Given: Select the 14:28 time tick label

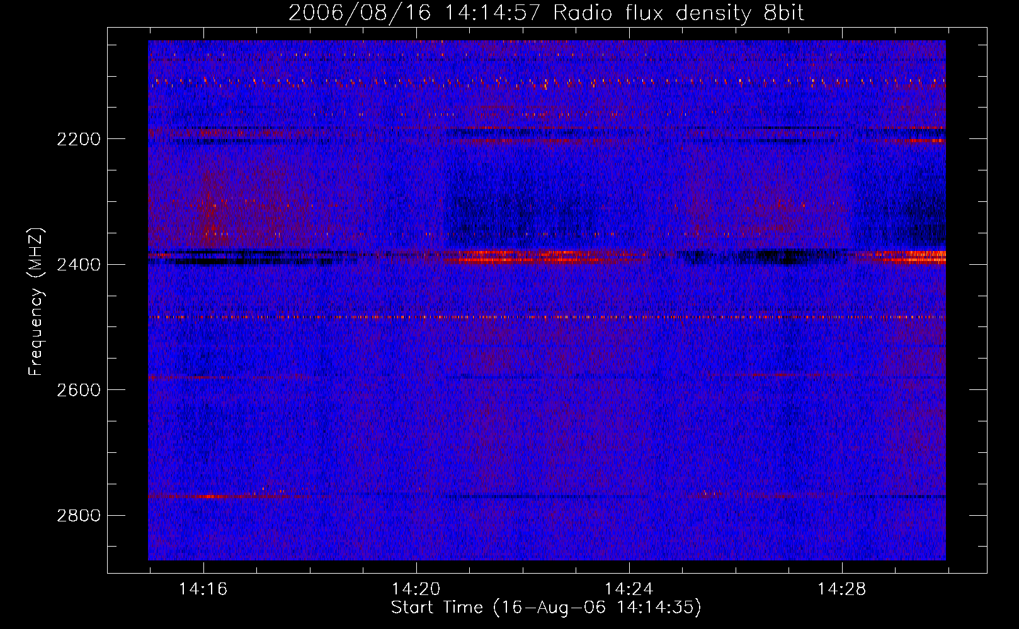Looking at the screenshot, I should coord(841,589).
